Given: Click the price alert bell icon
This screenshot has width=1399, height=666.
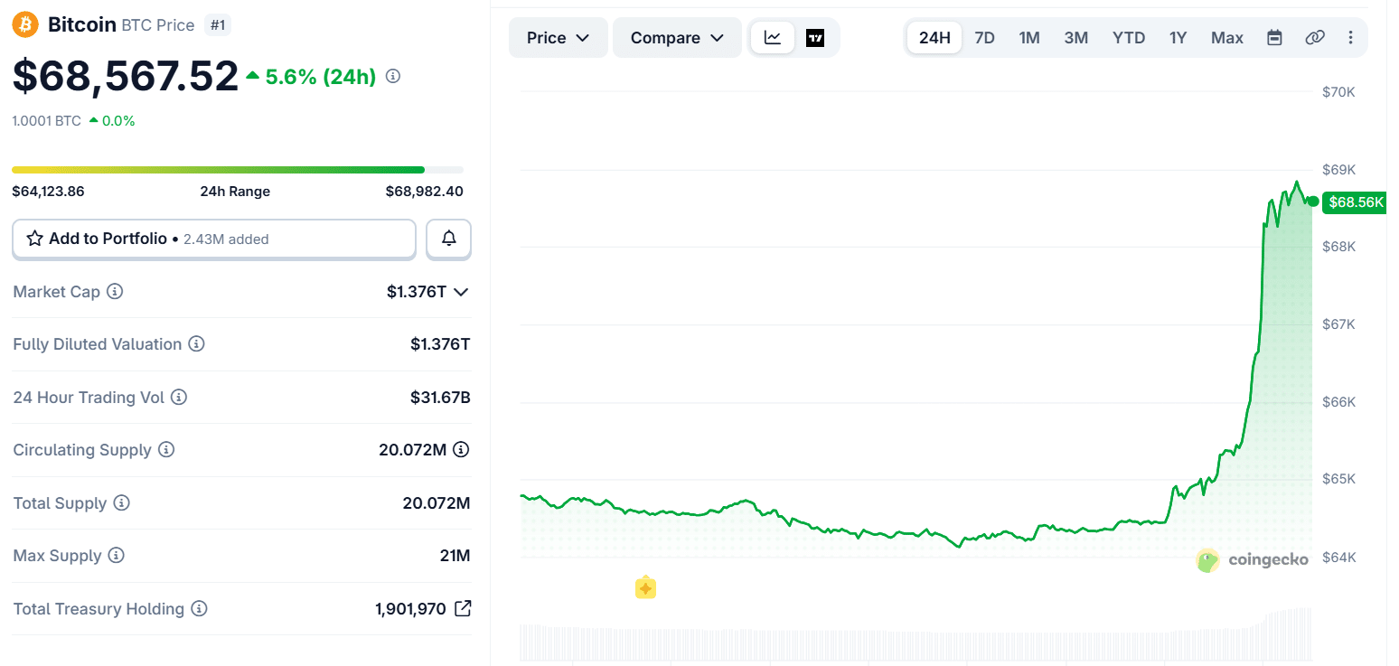Looking at the screenshot, I should 449,239.
